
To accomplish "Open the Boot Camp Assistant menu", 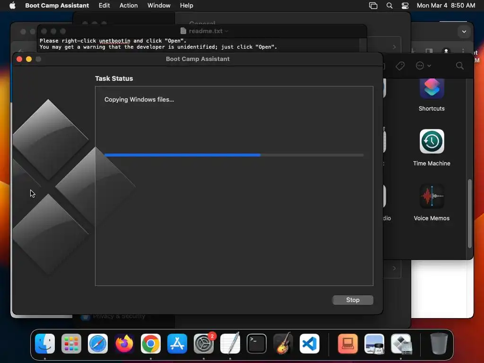I will pos(57,5).
